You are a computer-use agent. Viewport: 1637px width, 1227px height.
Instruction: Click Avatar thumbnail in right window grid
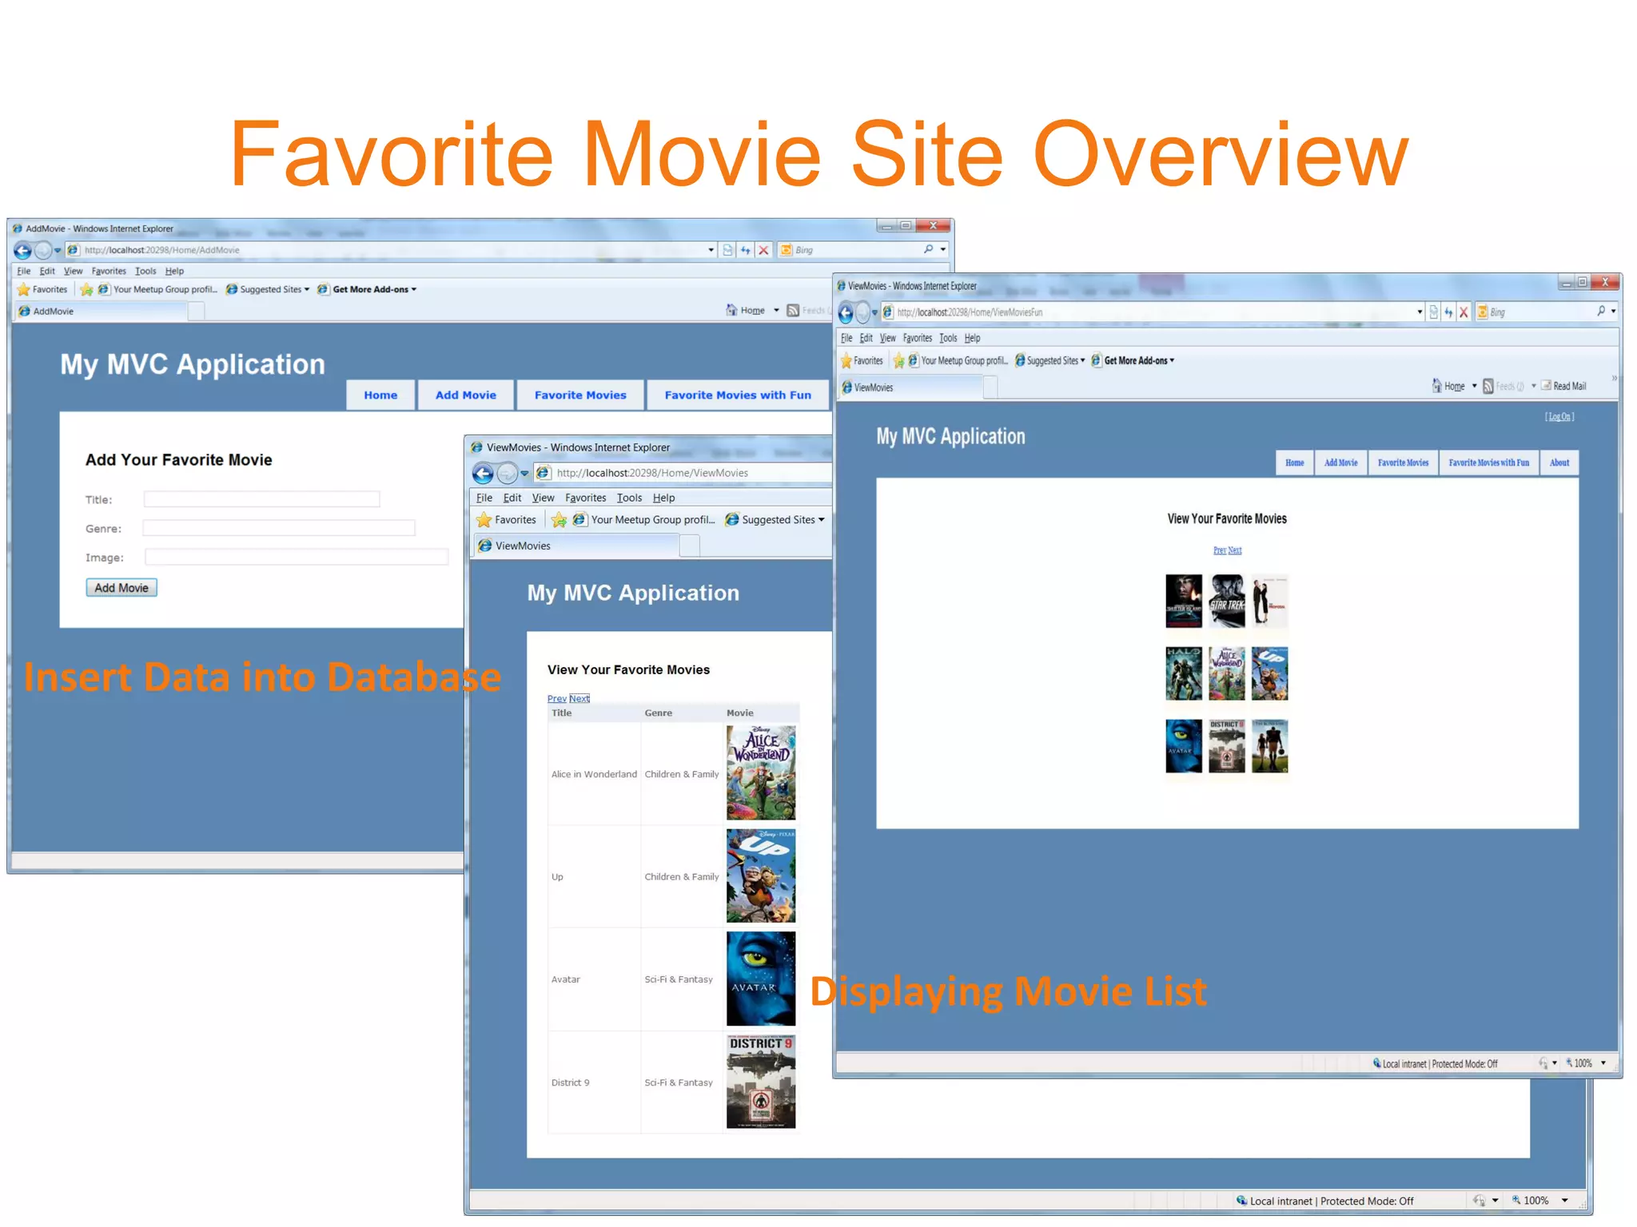pos(1184,747)
